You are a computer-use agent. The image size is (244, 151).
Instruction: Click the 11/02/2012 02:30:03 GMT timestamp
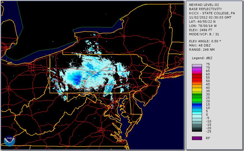210,17
